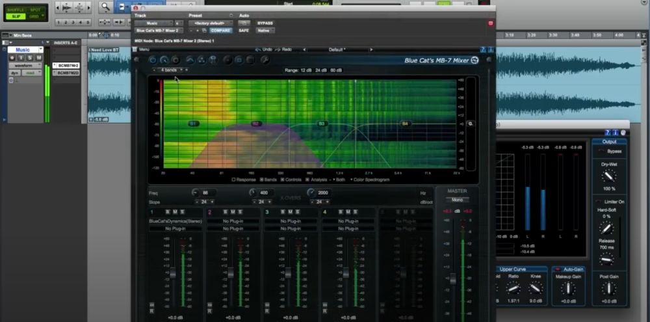
Task: Toggle the Bands checkbox
Action: [261, 180]
